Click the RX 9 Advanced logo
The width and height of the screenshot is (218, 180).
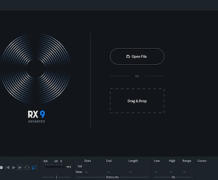pos(36,117)
